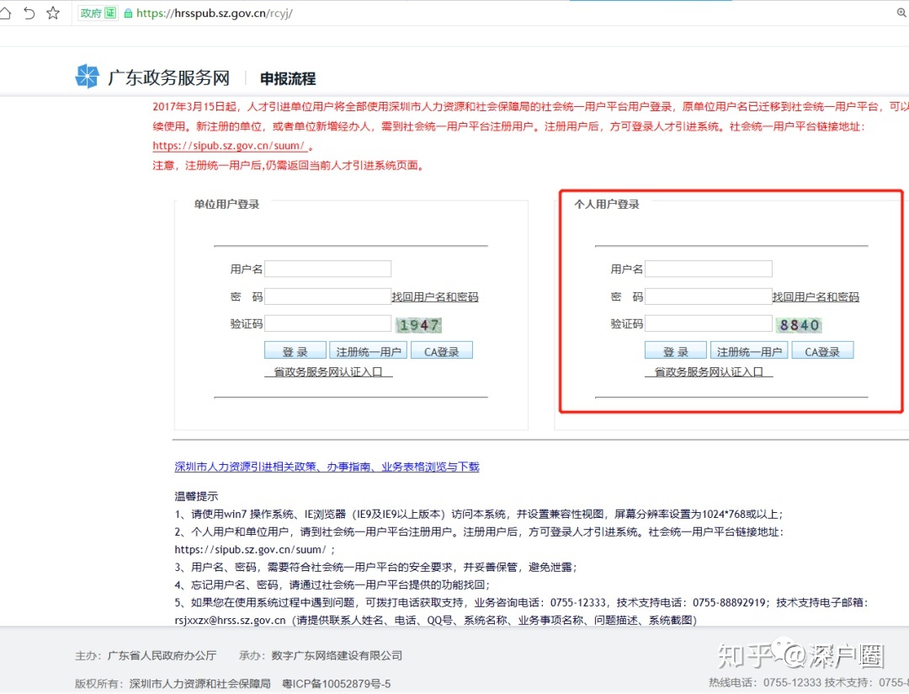Click footer text 粤ICP备10052879号-5

pos(336,684)
